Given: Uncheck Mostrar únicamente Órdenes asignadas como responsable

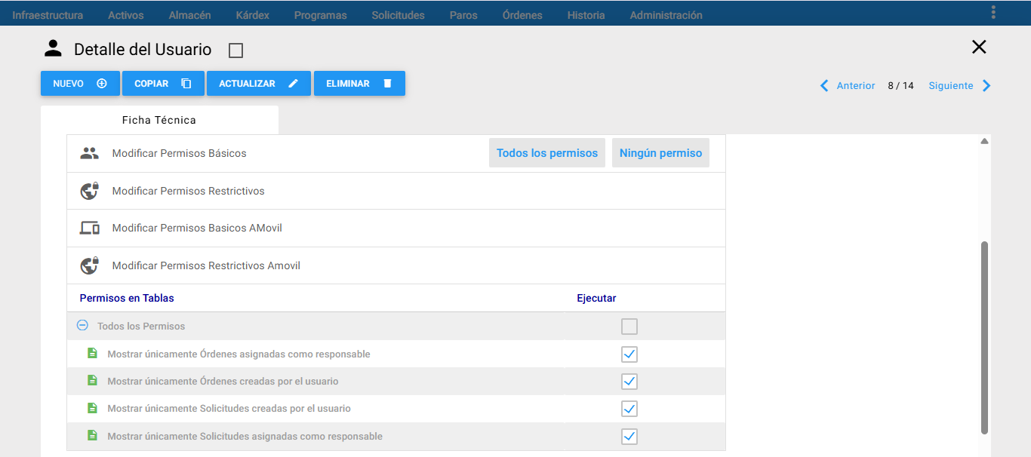Looking at the screenshot, I should 629,354.
